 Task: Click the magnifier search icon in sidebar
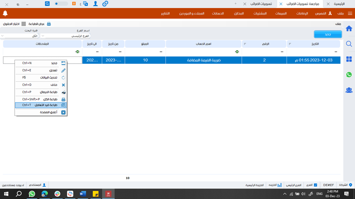pyautogui.click(x=349, y=44)
